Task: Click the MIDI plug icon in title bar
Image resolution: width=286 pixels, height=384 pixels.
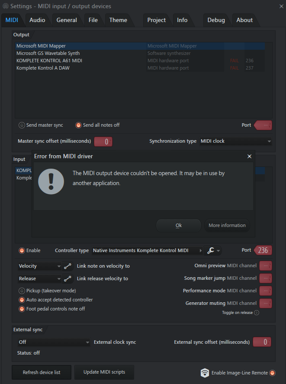Action: pyautogui.click(x=5, y=6)
